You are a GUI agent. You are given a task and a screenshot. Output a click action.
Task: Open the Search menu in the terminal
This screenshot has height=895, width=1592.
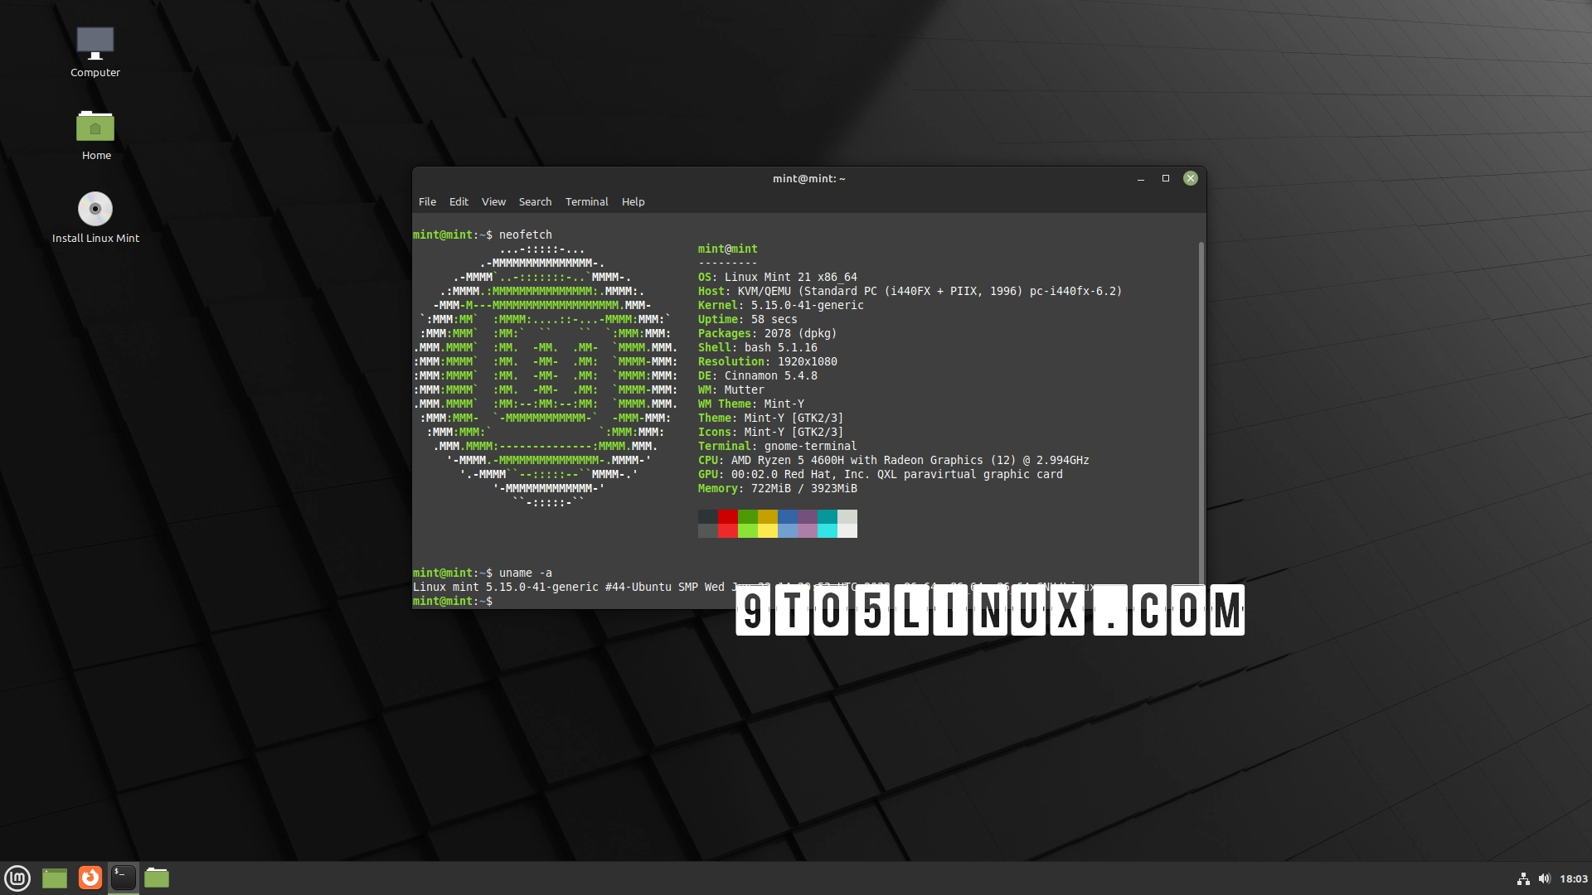[x=535, y=201]
